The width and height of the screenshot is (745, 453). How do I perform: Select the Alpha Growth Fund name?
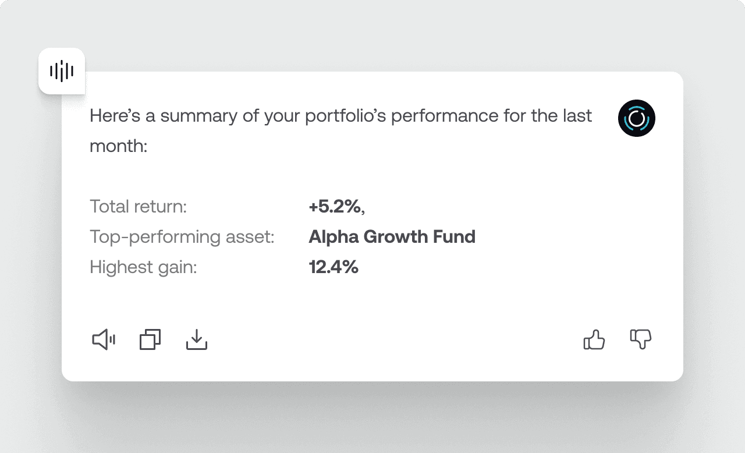click(x=392, y=237)
